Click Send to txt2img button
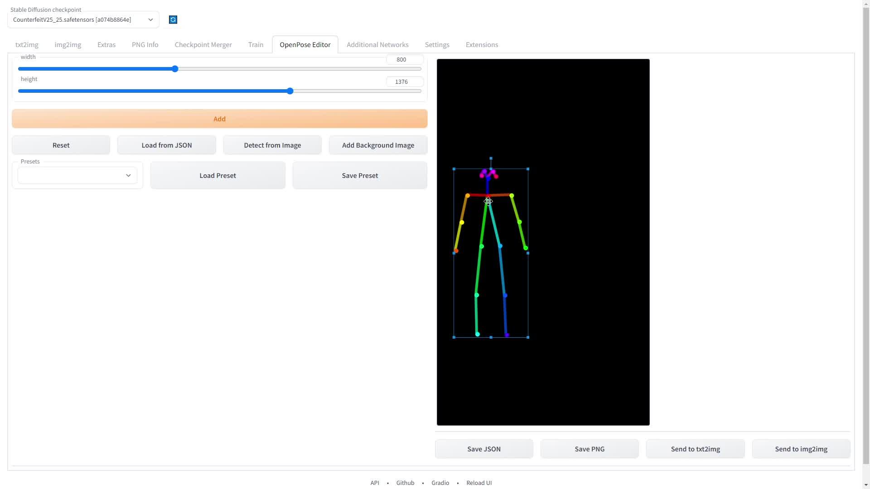Screen dimensions: 870x489 click(x=695, y=449)
